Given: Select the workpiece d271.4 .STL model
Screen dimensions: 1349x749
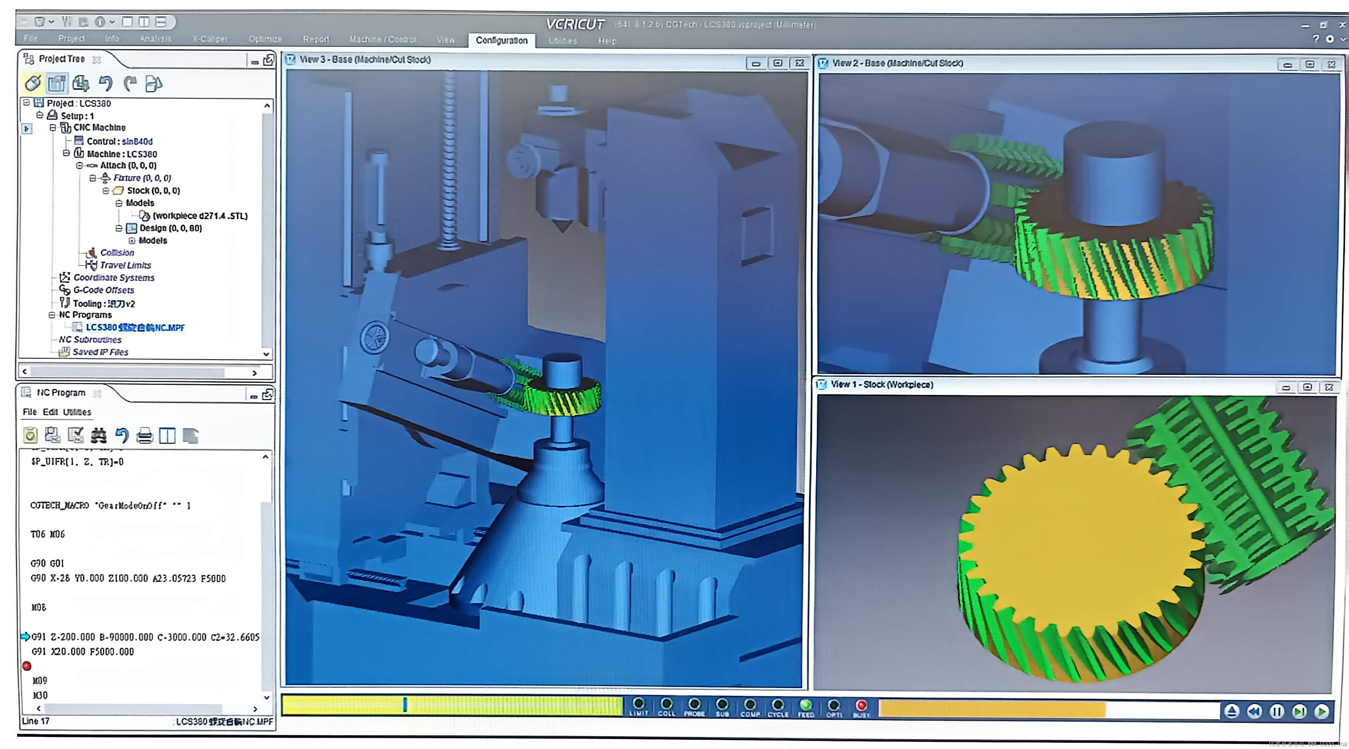Looking at the screenshot, I should coord(200,216).
